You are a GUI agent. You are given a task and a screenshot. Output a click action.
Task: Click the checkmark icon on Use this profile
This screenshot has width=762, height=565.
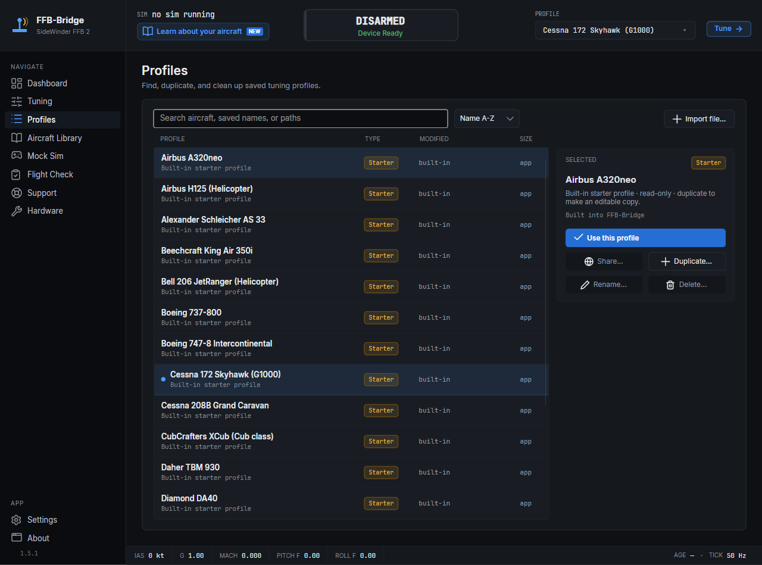[578, 238]
